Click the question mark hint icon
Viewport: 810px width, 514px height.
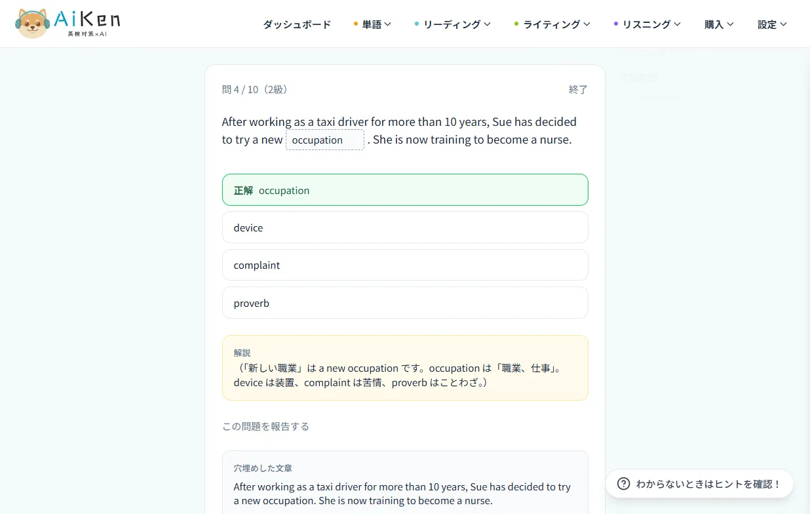624,484
